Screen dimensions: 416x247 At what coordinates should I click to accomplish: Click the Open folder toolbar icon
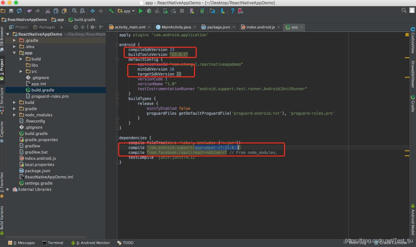point(3,11)
